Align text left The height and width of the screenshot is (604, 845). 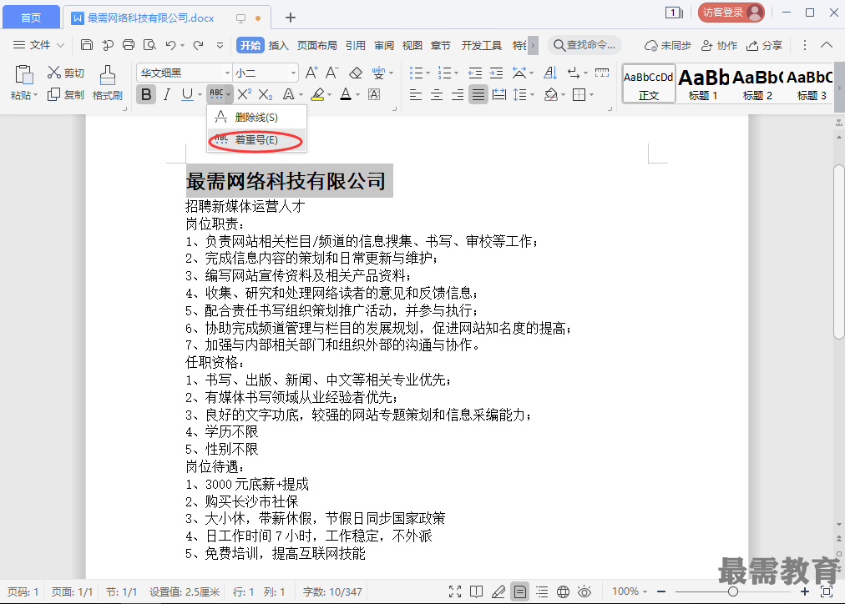[416, 95]
